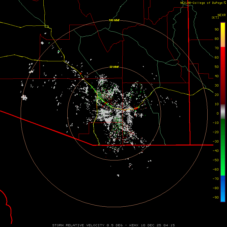The width and height of the screenshot is (227, 227).
Task: Click the 20 value on velocity scale
Action: [x=217, y=95]
